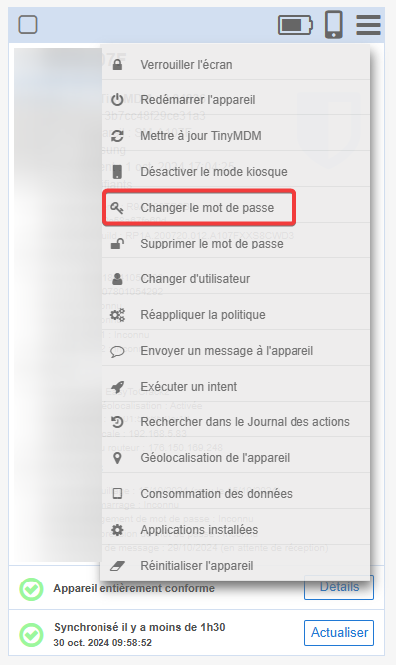396x665 pixels.
Task: Collapse the hamburger actions menu
Action: [x=368, y=25]
